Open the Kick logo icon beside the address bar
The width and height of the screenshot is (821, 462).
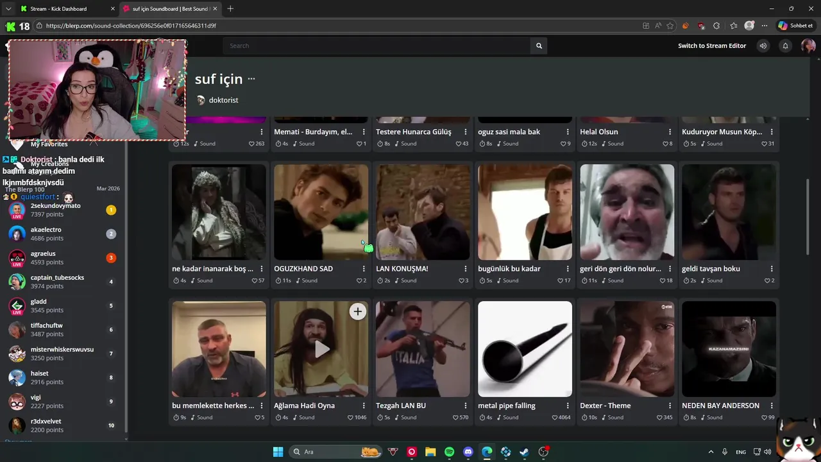(10, 26)
